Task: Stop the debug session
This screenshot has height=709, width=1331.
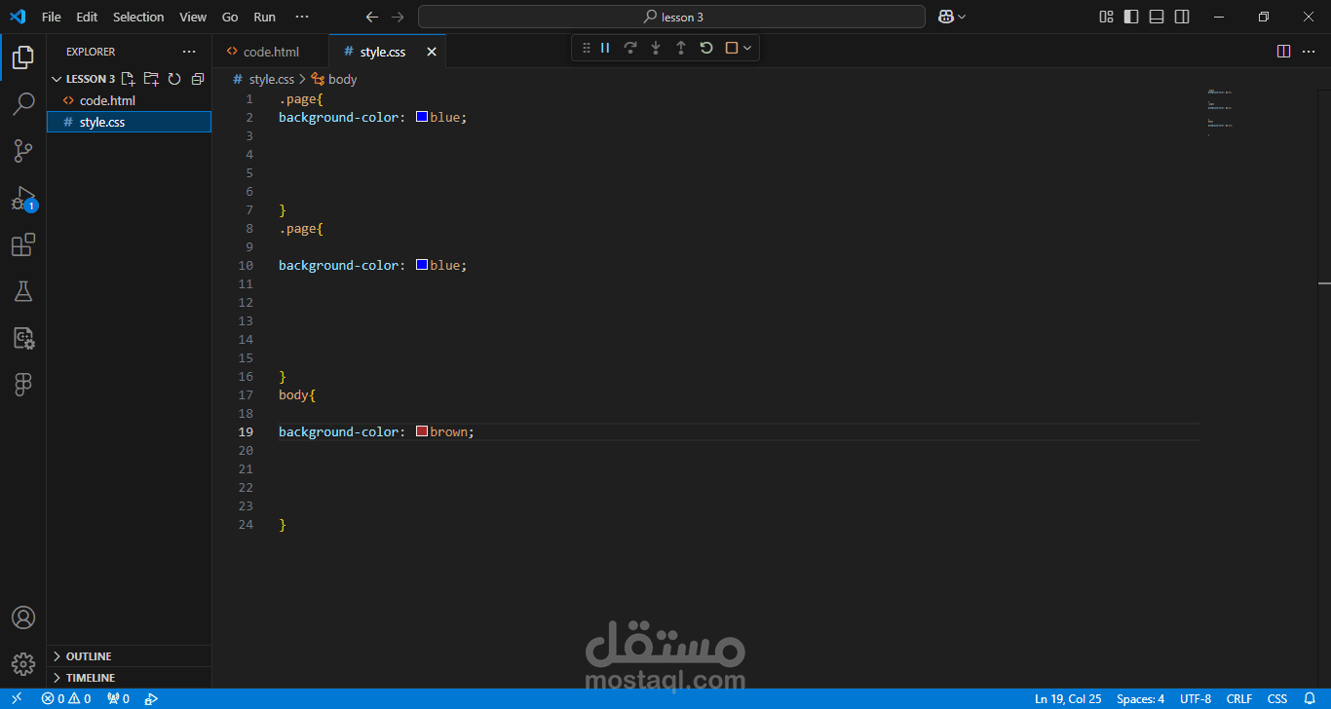Action: pos(732,48)
